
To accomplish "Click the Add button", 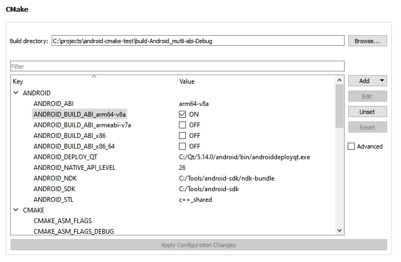I will coord(364,81).
